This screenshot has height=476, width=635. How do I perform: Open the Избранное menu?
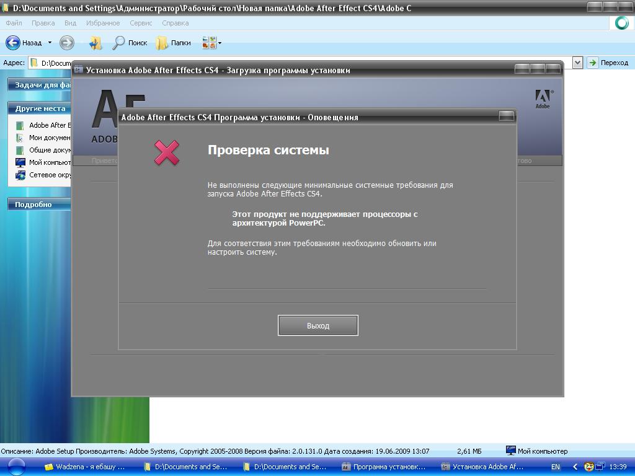coord(103,23)
